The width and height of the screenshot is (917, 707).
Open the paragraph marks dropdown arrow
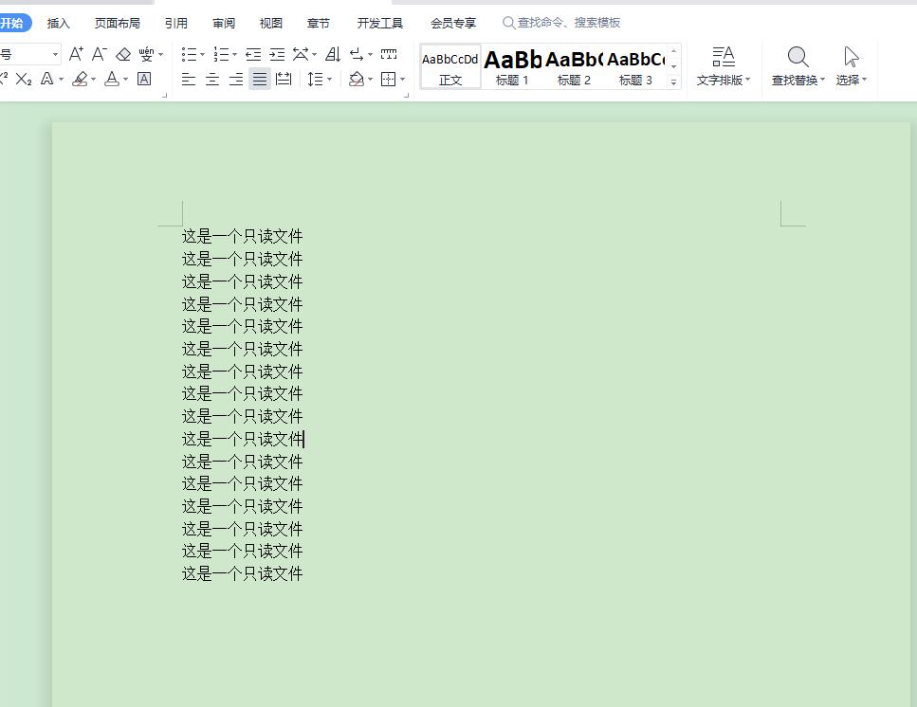(370, 55)
